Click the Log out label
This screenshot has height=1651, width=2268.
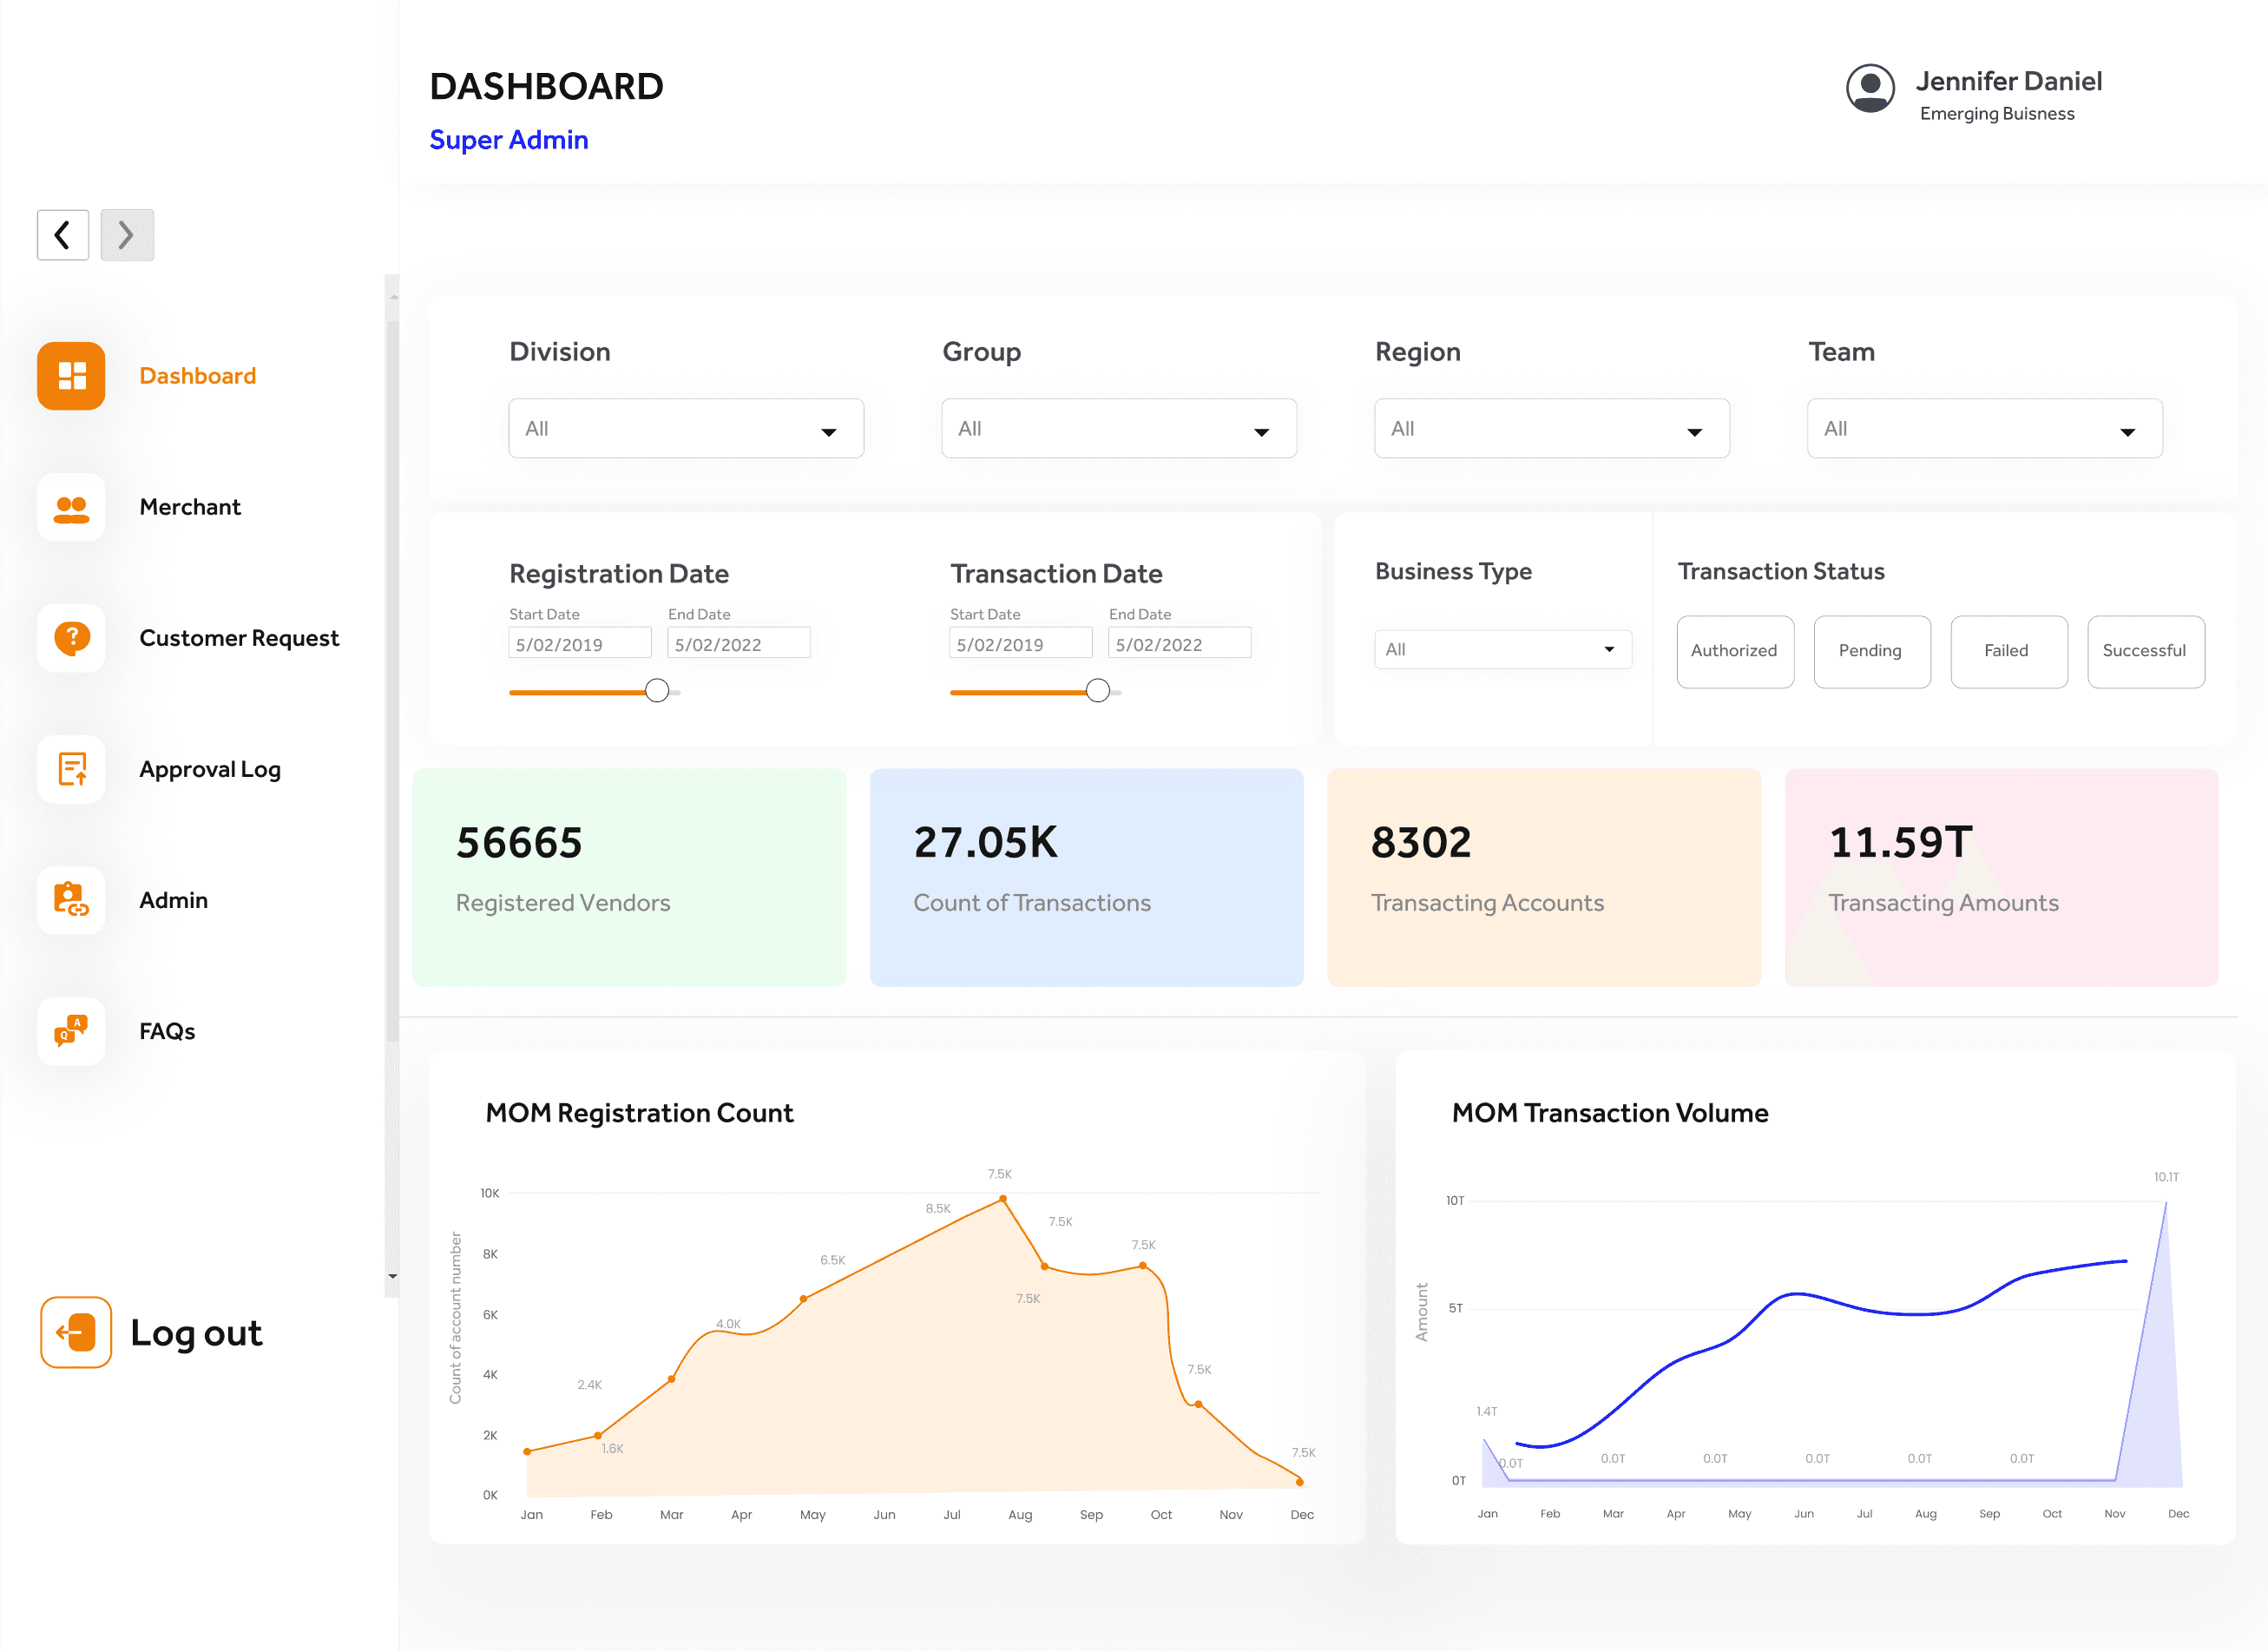(196, 1333)
